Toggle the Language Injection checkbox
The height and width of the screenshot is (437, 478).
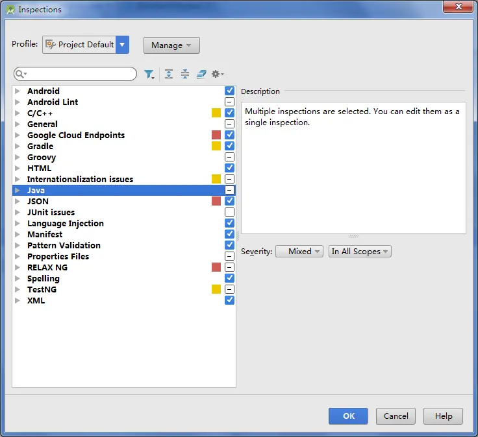(x=229, y=223)
